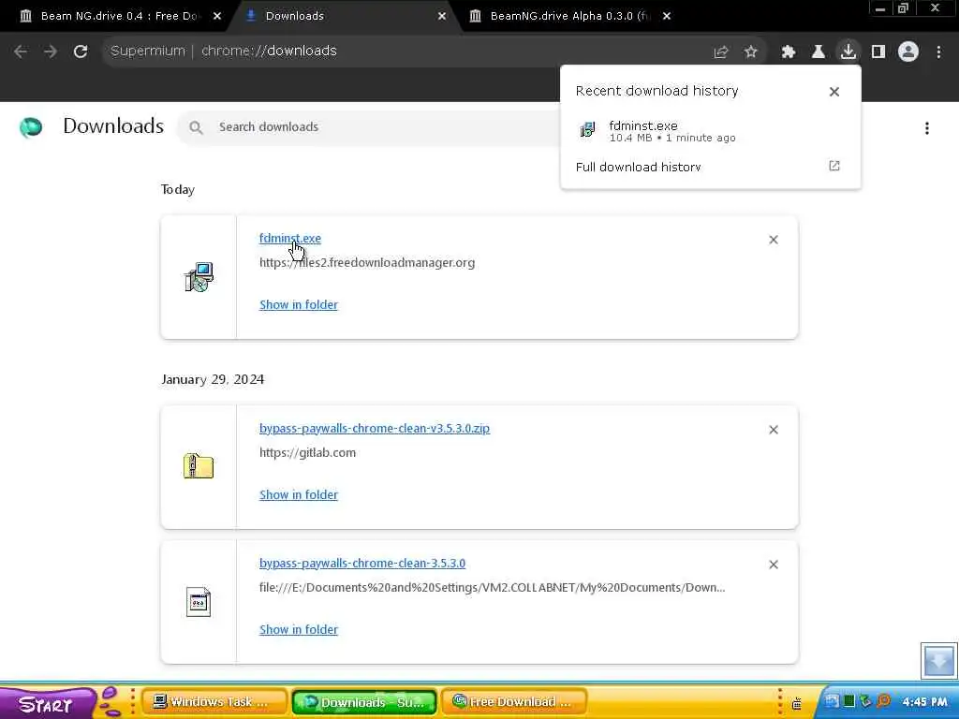The height and width of the screenshot is (719, 959).
Task: Click the clock showing 4:45 PM
Action: point(925,702)
